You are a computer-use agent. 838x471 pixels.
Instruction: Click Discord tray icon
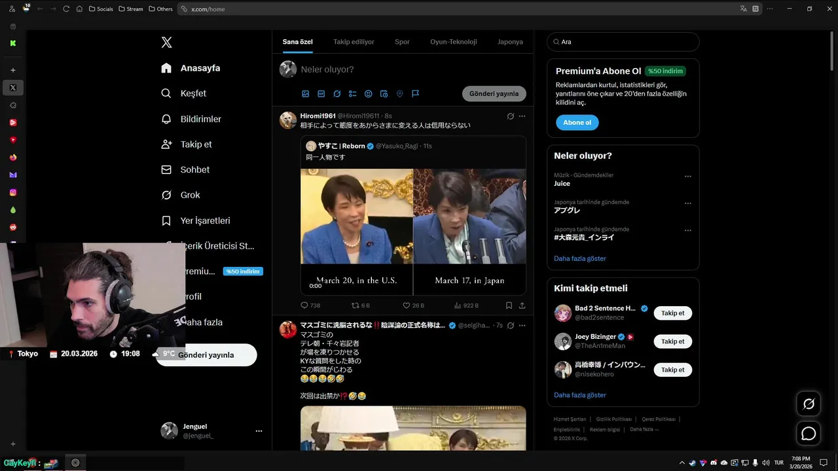tap(714, 462)
